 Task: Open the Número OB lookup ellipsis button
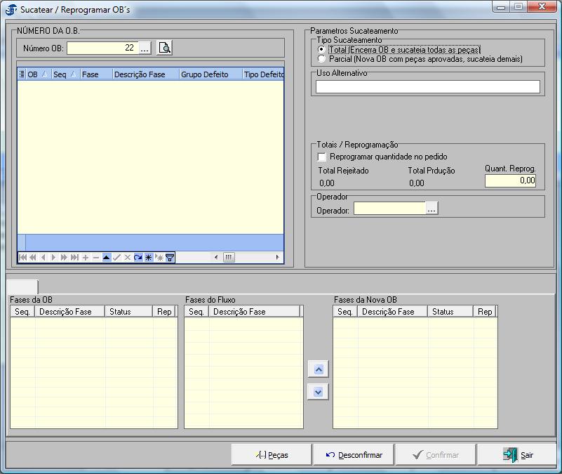145,48
